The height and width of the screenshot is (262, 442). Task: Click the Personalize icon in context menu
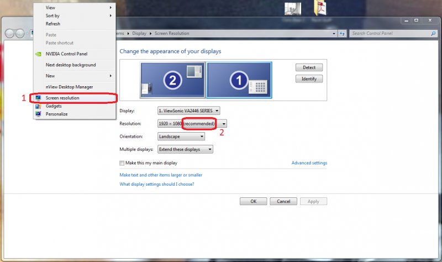[38, 114]
